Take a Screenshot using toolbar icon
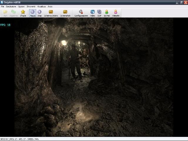 [65, 13]
